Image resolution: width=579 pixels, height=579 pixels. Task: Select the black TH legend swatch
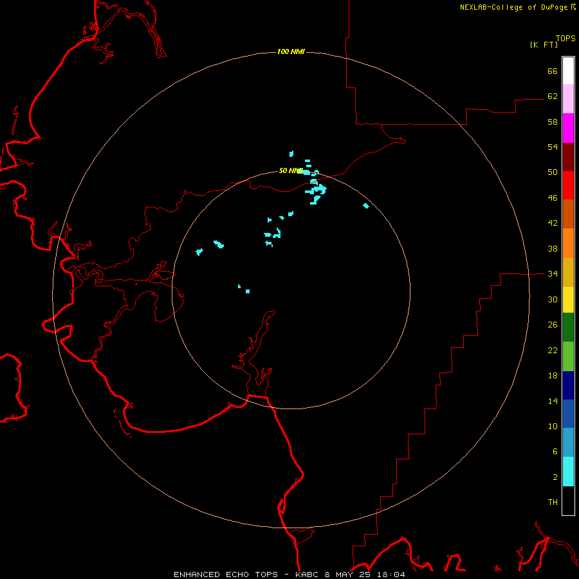point(568,501)
